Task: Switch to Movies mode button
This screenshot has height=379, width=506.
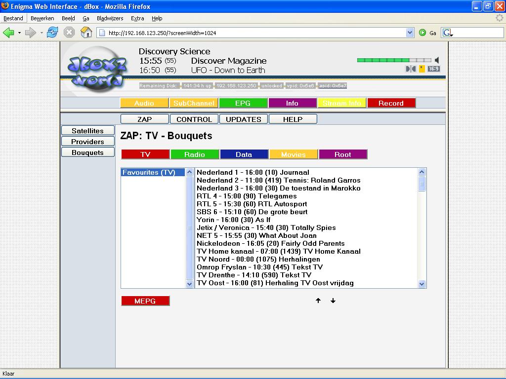Action: [x=294, y=154]
